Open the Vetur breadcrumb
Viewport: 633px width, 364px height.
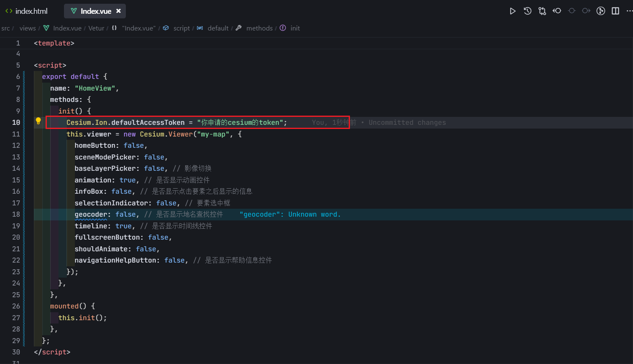click(96, 28)
